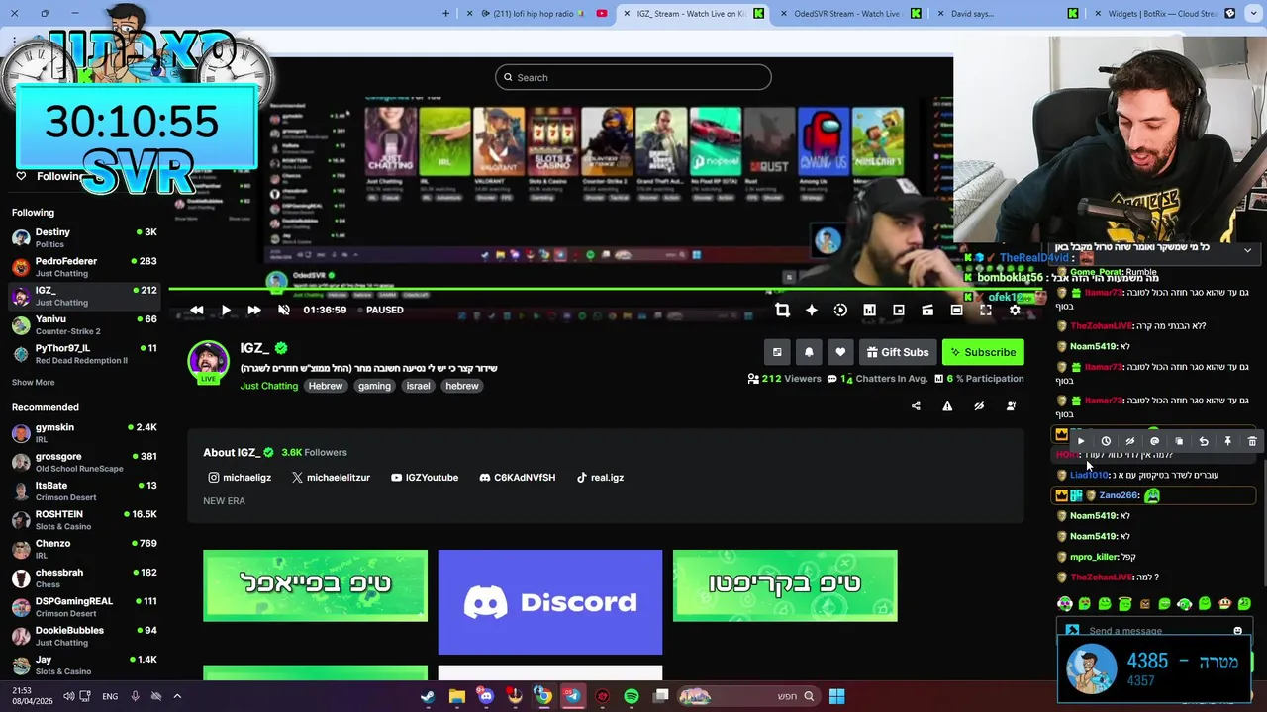Click the mention @ icon in chat toolbar
The width and height of the screenshot is (1267, 712).
1154,441
